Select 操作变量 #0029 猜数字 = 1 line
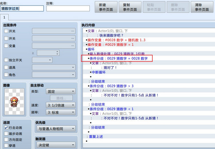 (x=149, y=45)
